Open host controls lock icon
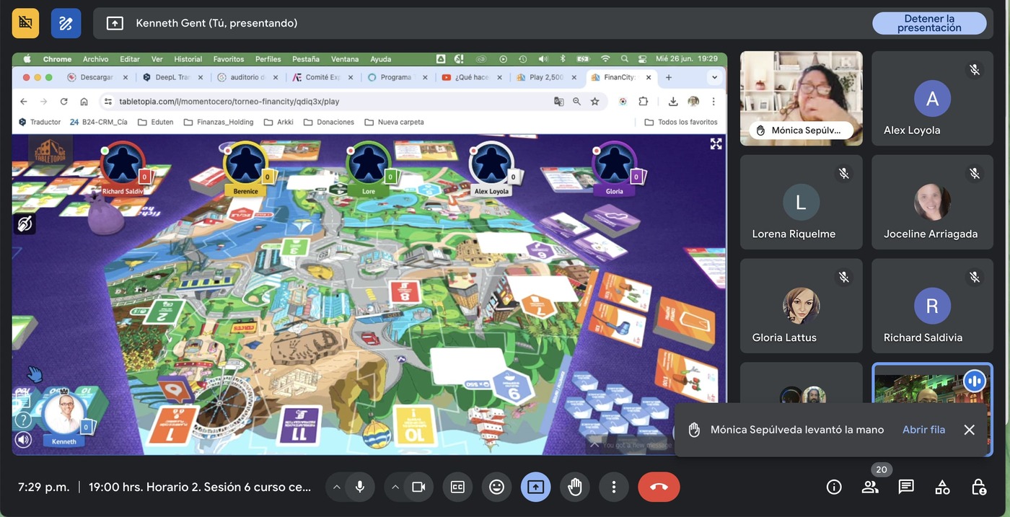 coord(978,487)
